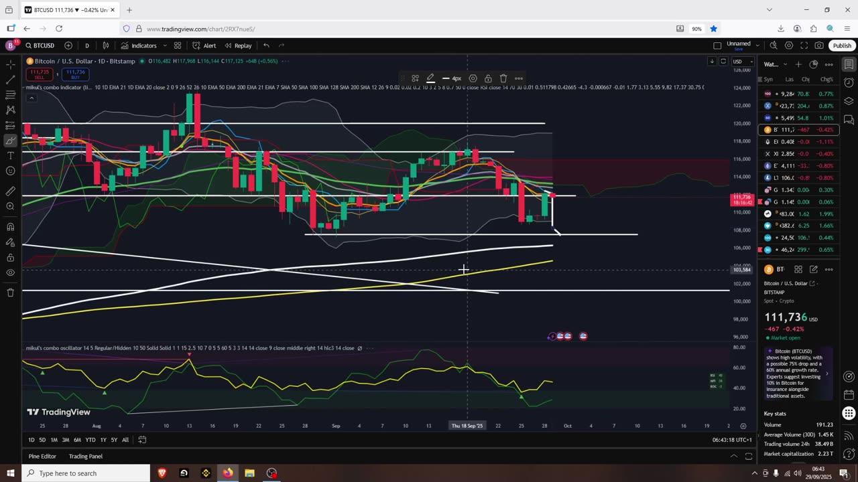Type in Windows search box
Screen dimensions: 858x482
coord(86,473)
